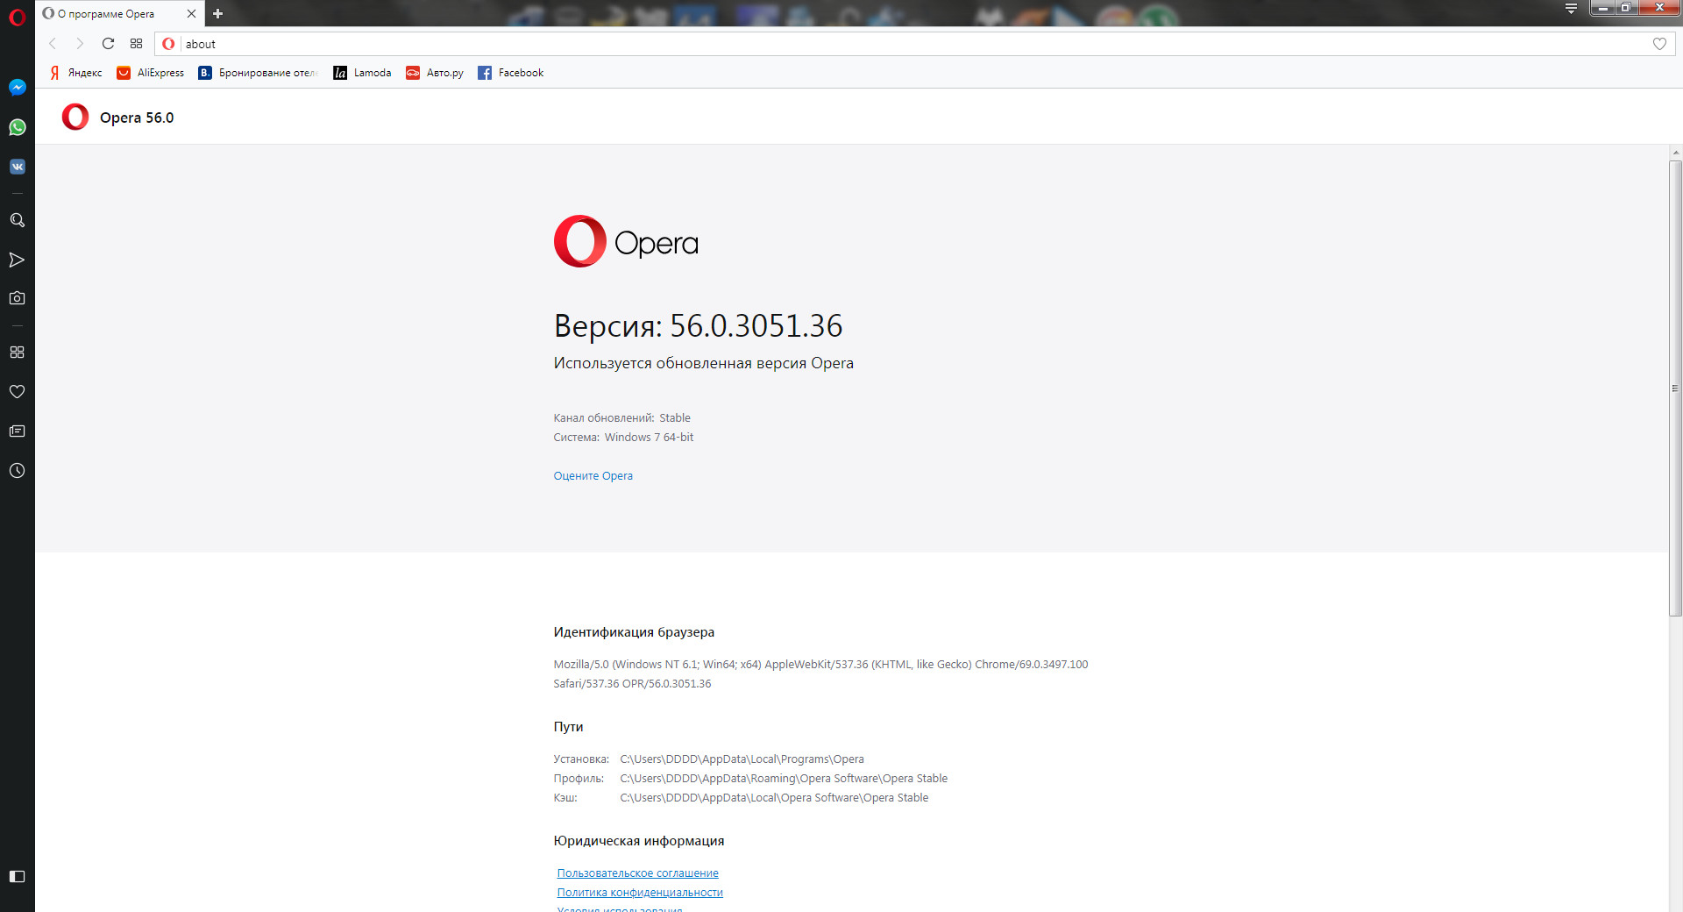Go back to previous page
Viewport: 1683px width, 912px height.
coord(53,44)
